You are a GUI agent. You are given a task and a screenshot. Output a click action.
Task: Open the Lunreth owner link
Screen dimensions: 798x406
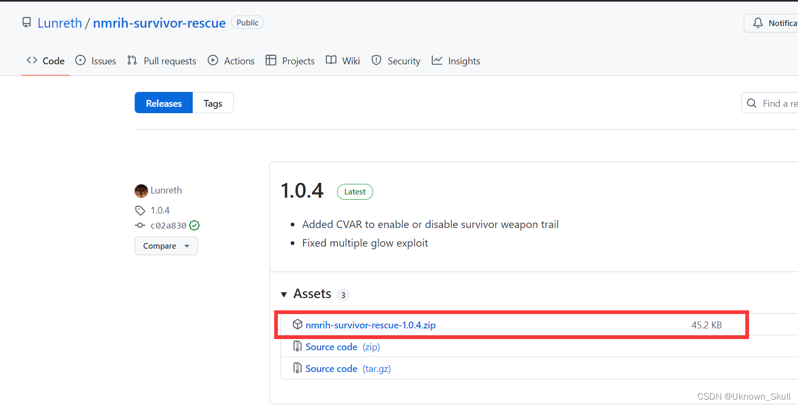click(x=60, y=23)
